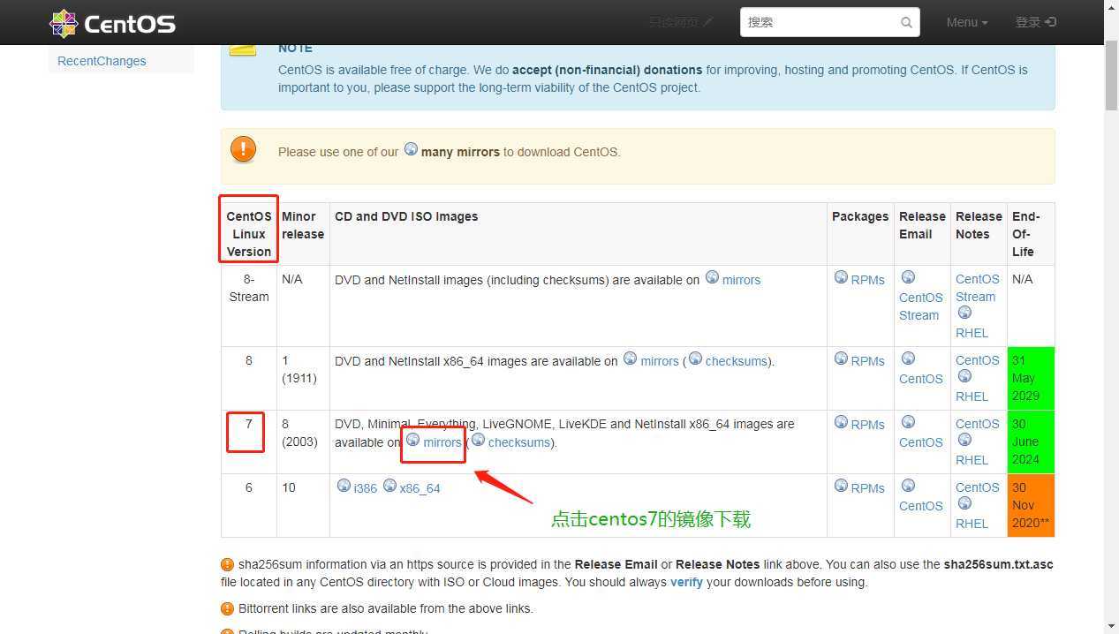Click globe icon before CentOS 7 mirrors
Image resolution: width=1119 pixels, height=634 pixels.
pos(412,440)
